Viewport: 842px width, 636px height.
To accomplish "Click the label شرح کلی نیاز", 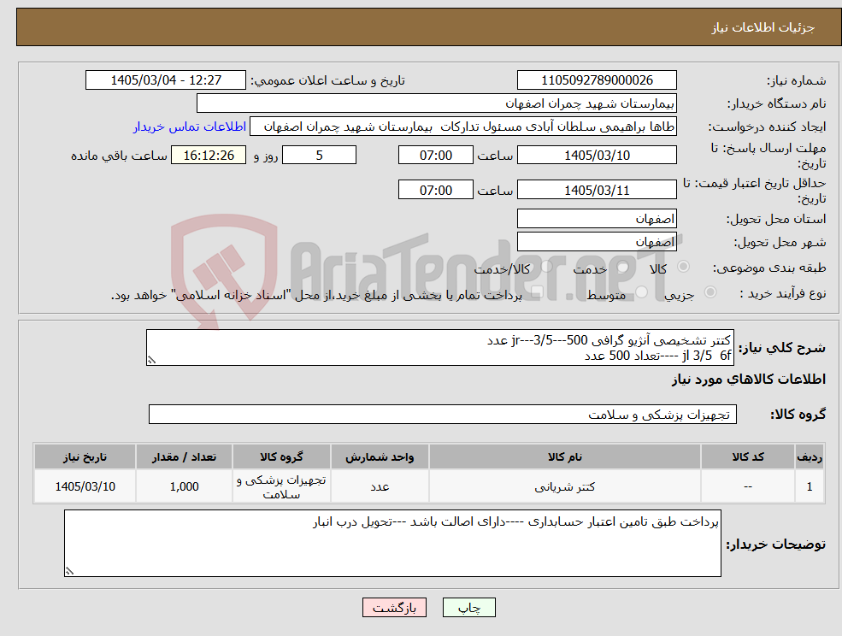I will pyautogui.click(x=782, y=348).
